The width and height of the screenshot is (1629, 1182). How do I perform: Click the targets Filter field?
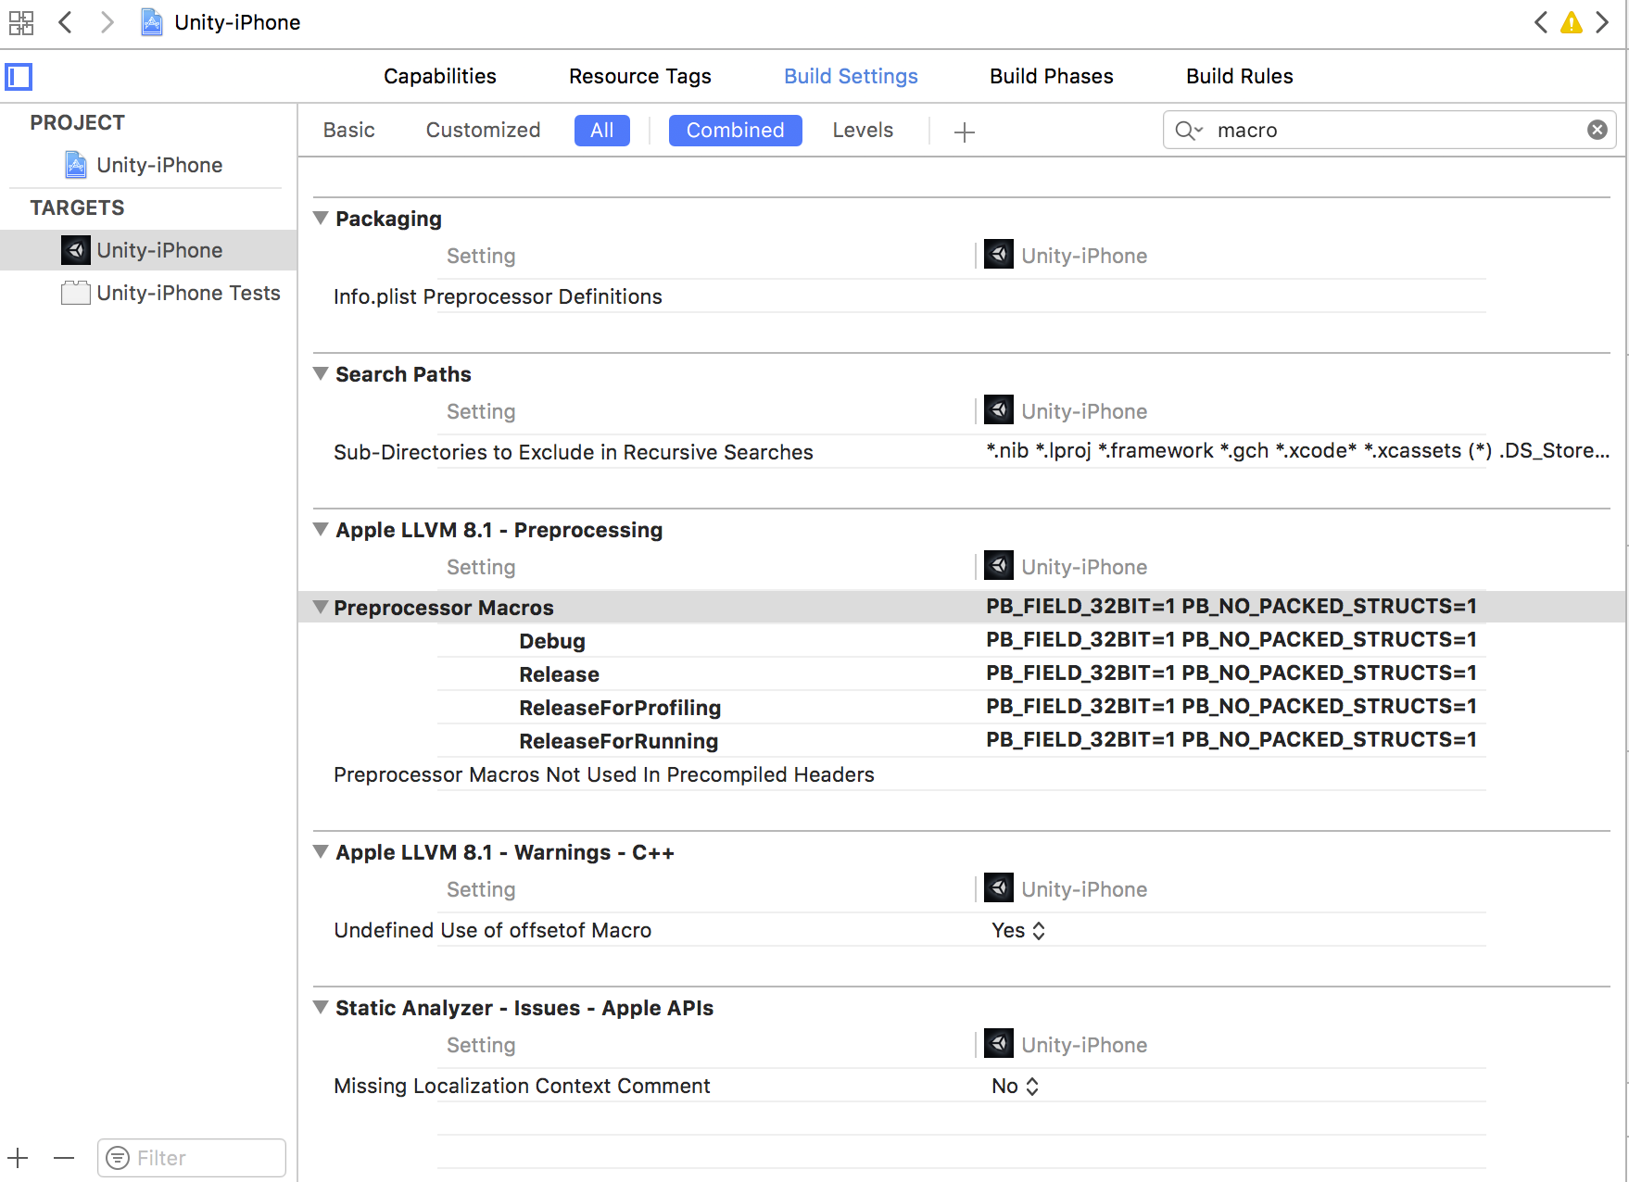click(x=192, y=1158)
